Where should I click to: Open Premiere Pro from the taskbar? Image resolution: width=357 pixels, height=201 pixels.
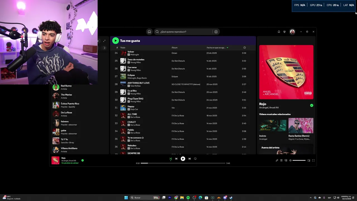point(170,198)
